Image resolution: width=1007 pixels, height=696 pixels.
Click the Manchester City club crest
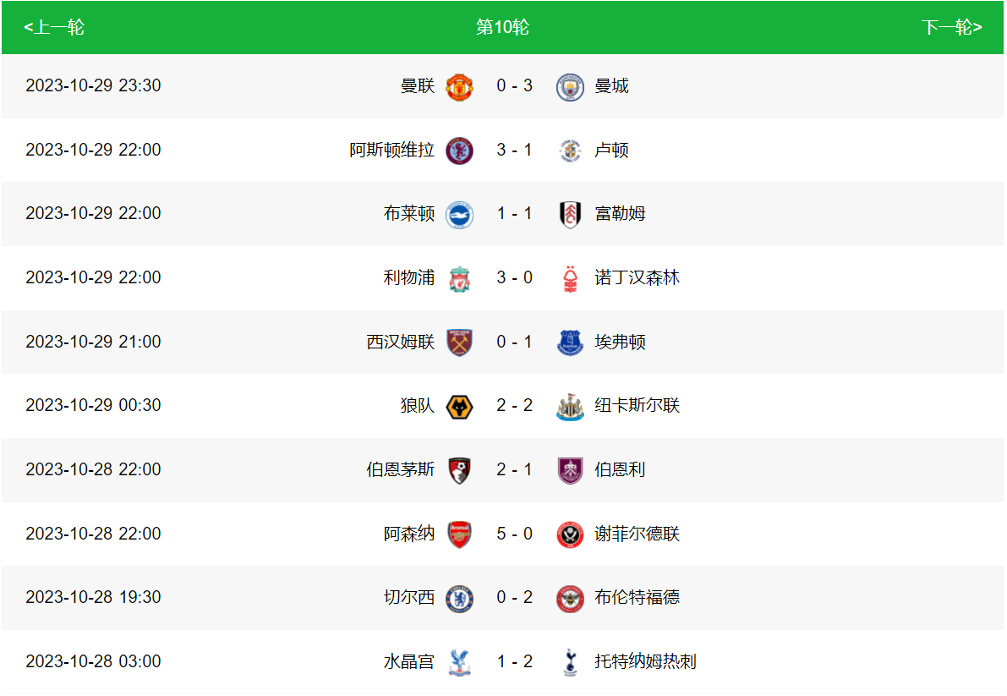(570, 87)
